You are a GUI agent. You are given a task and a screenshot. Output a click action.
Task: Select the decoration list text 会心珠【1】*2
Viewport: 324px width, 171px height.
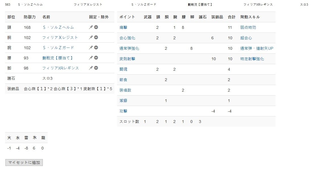[38, 89]
